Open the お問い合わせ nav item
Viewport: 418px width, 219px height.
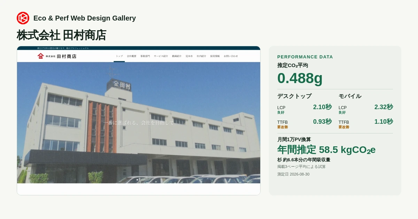click(x=231, y=56)
